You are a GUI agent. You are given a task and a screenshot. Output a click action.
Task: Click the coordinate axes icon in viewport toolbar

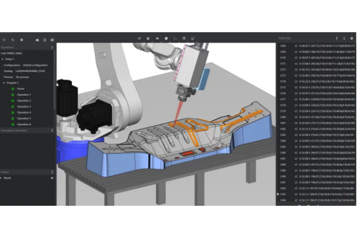(193, 38)
